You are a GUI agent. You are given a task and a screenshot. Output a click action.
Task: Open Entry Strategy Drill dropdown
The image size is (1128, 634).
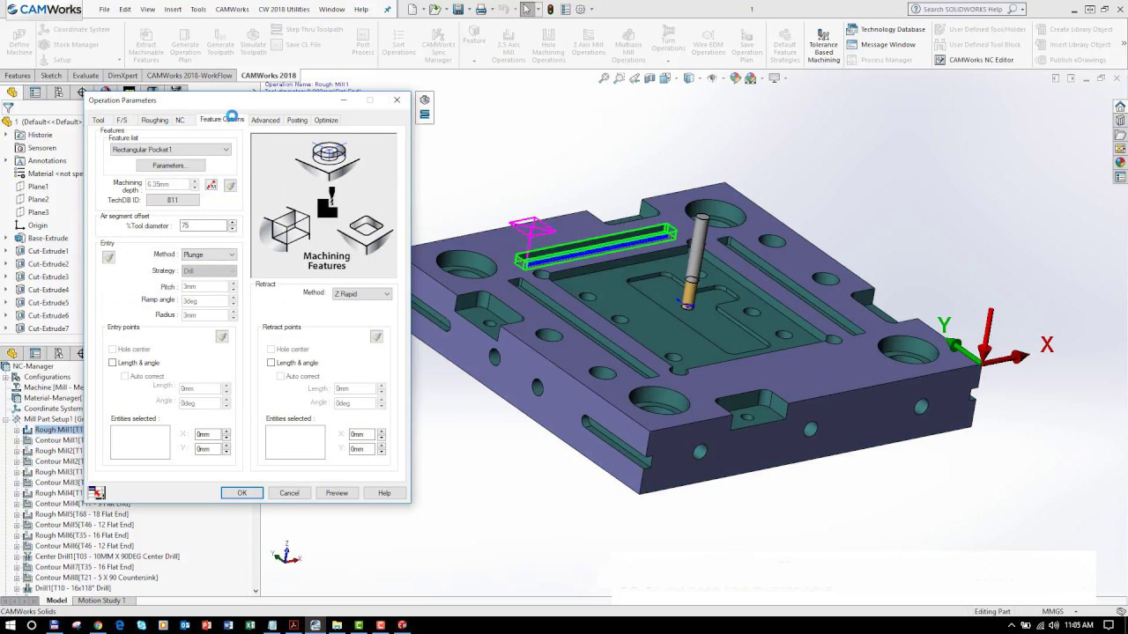pos(208,271)
